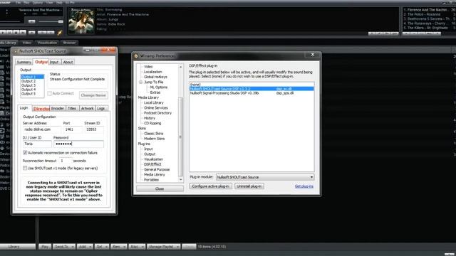The image size is (456, 256).
Task: Select Classic Skins in preferences tree
Action: click(154, 134)
